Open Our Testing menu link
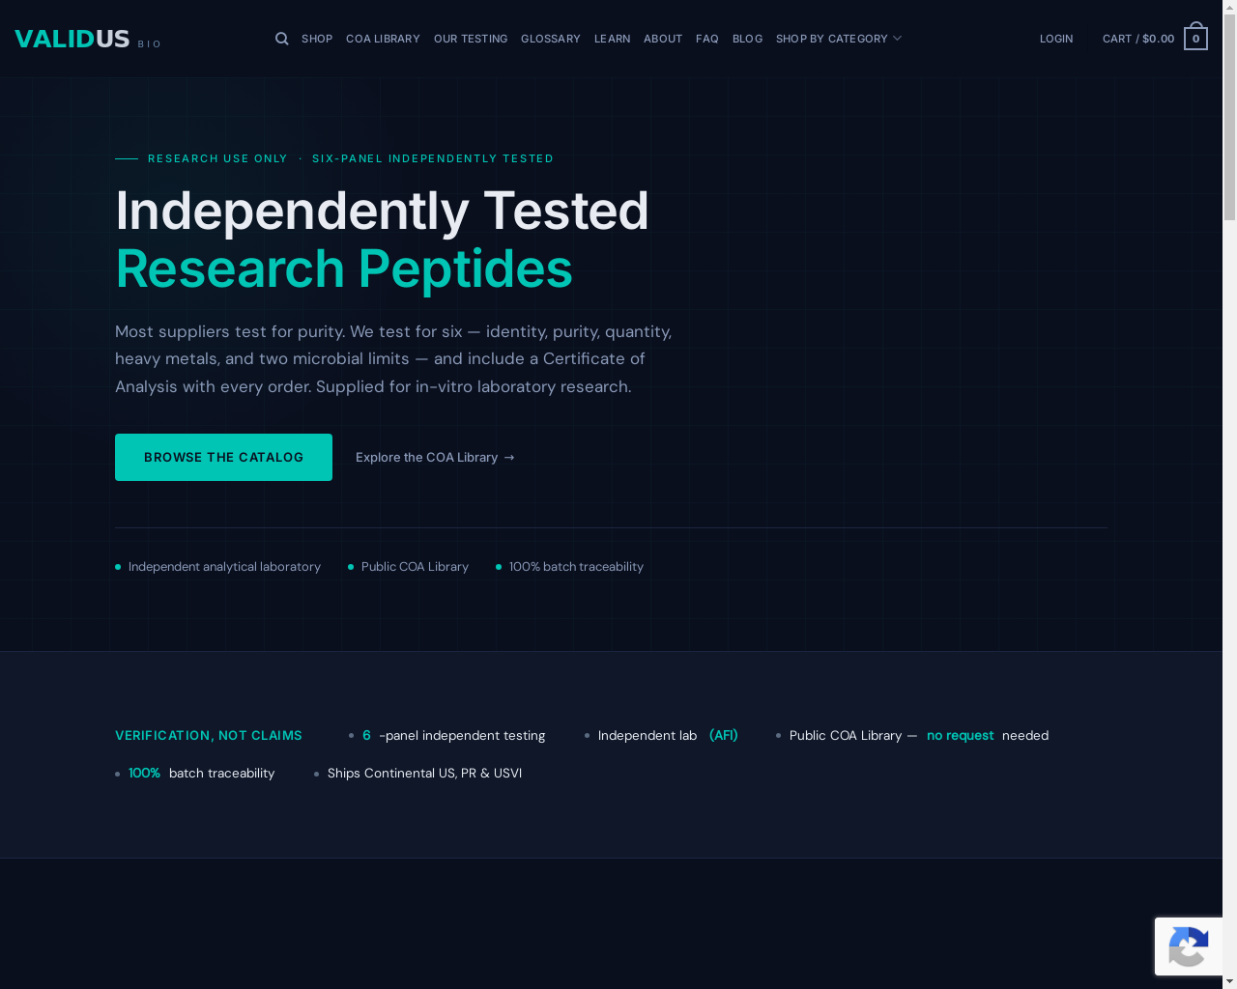This screenshot has width=1237, height=989. [471, 39]
